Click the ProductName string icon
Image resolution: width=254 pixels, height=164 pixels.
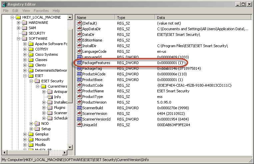[x=79, y=91]
